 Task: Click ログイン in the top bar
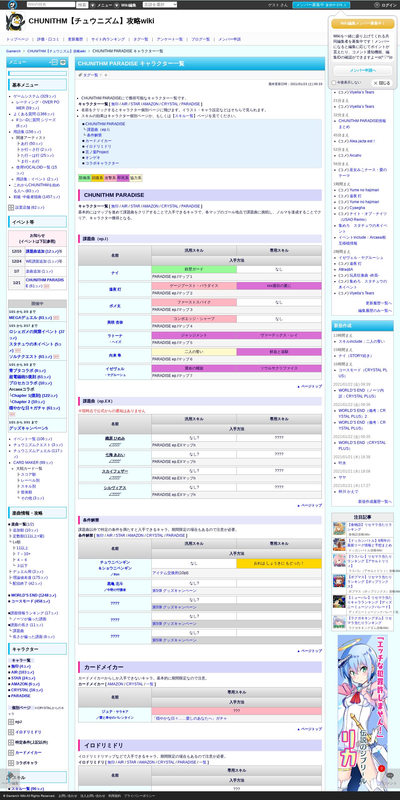click(x=389, y=5)
